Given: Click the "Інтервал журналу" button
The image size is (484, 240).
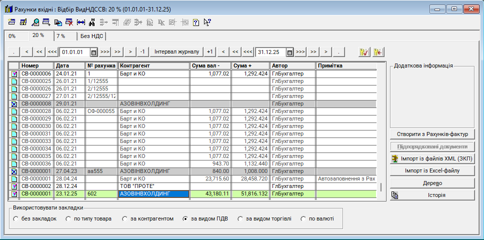Looking at the screenshot, I should [x=176, y=51].
